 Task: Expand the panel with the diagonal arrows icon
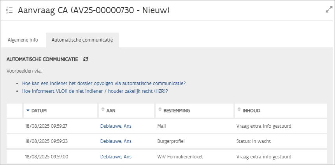point(329,10)
